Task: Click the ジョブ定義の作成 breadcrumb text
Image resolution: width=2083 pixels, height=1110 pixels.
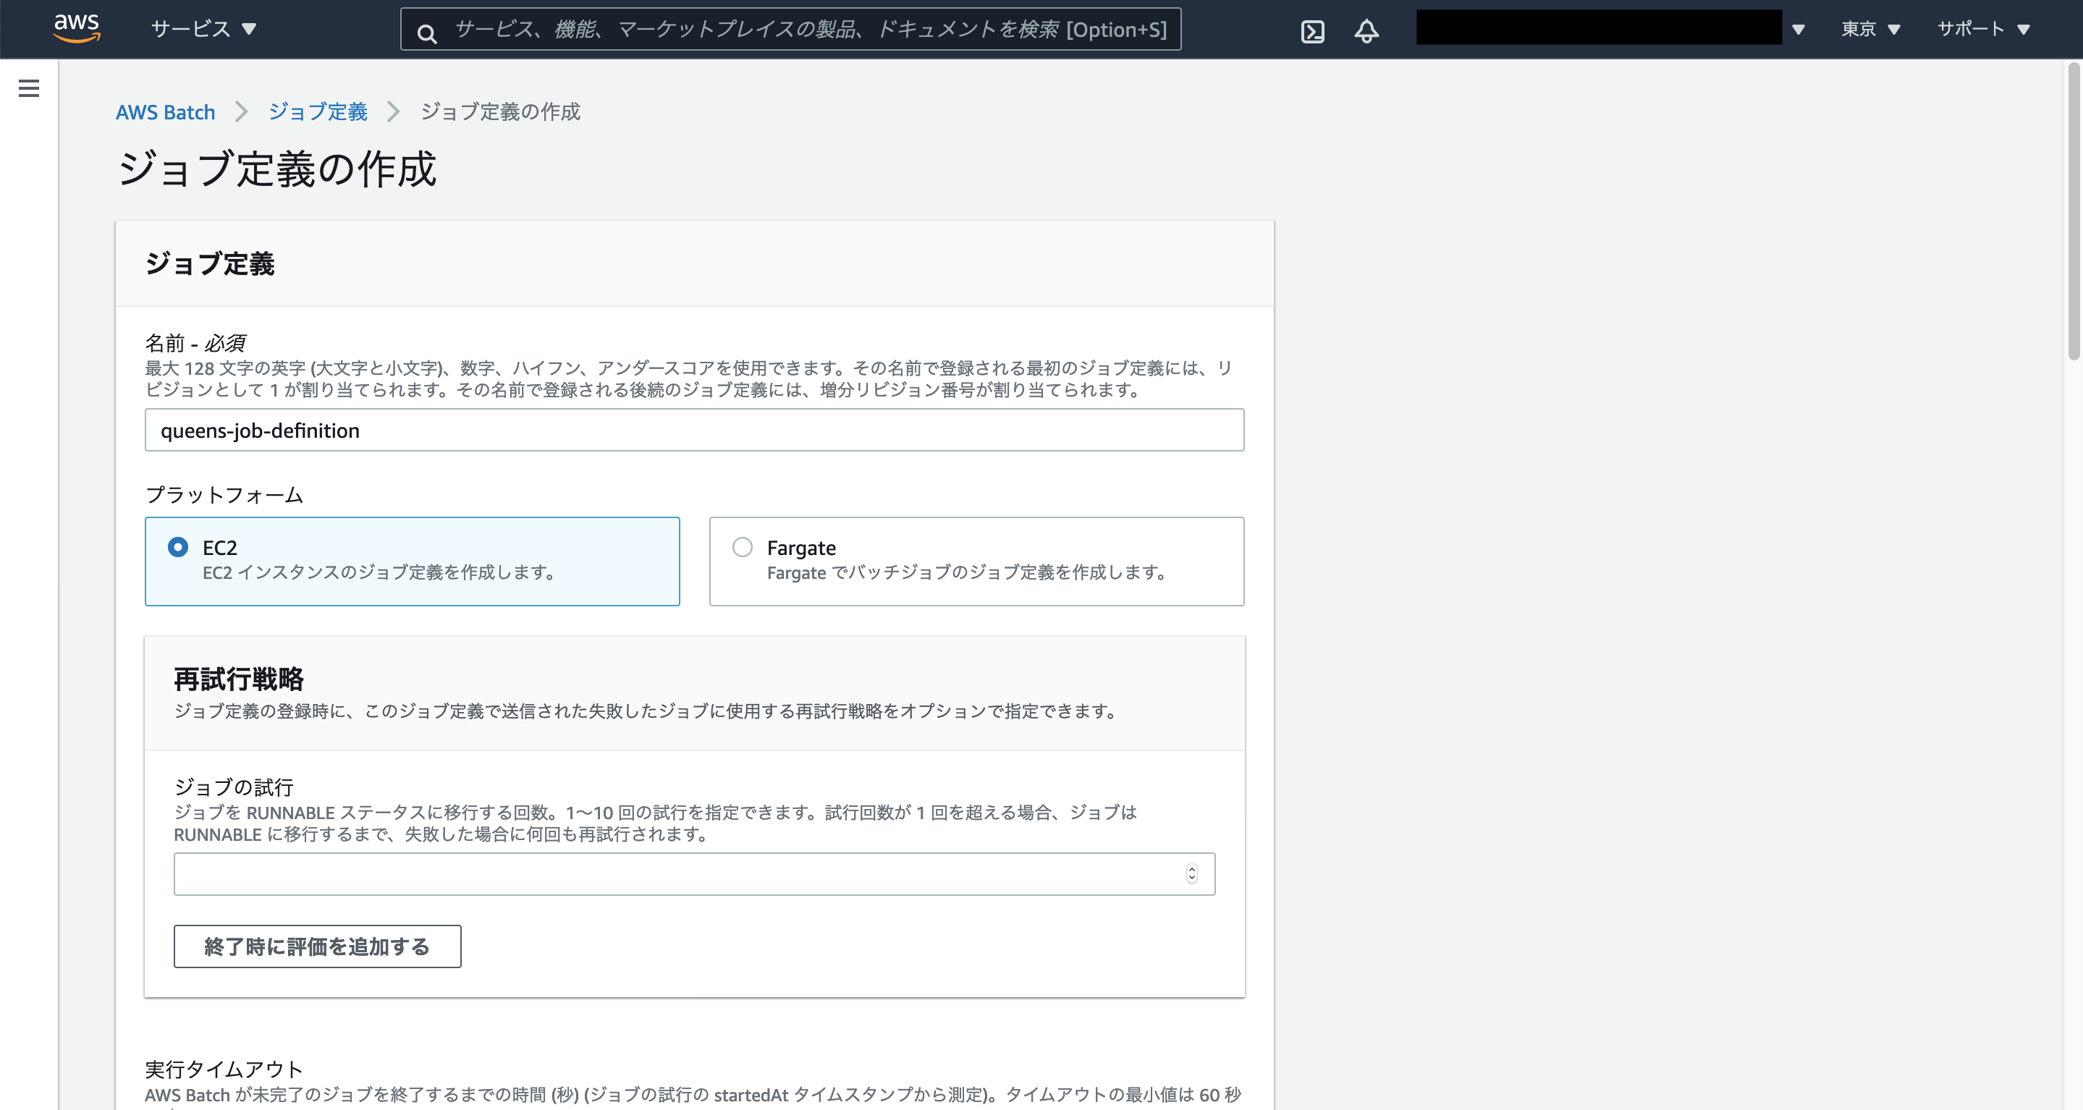Action: (x=499, y=111)
